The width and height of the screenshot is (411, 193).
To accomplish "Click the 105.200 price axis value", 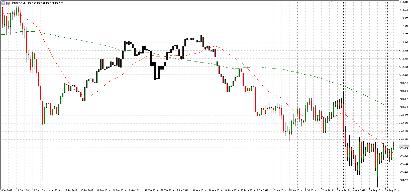I will (404, 172).
